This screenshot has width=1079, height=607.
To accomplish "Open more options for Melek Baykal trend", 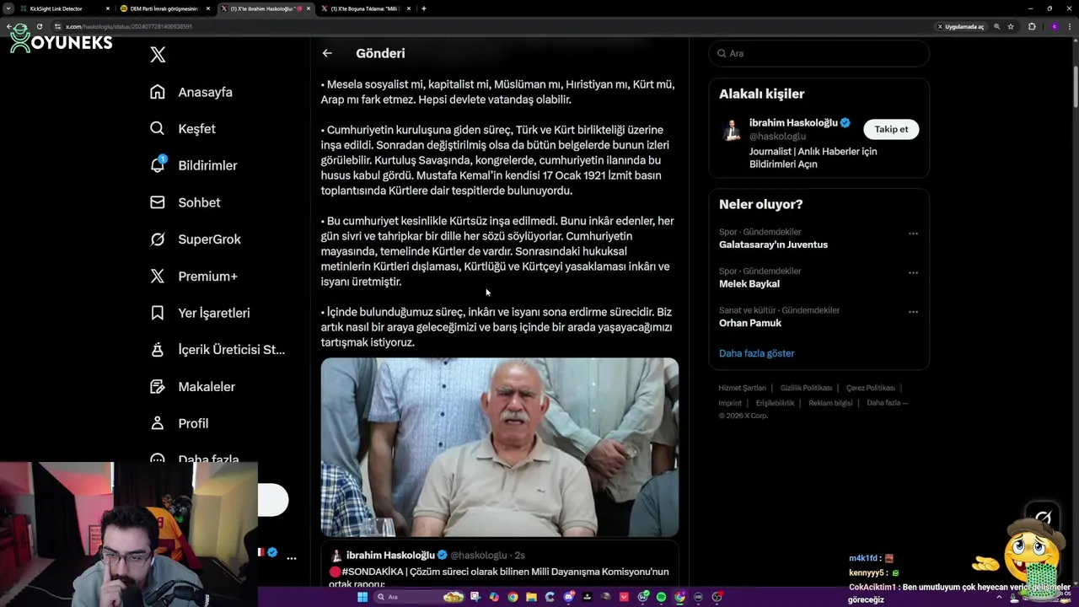I will pyautogui.click(x=913, y=272).
